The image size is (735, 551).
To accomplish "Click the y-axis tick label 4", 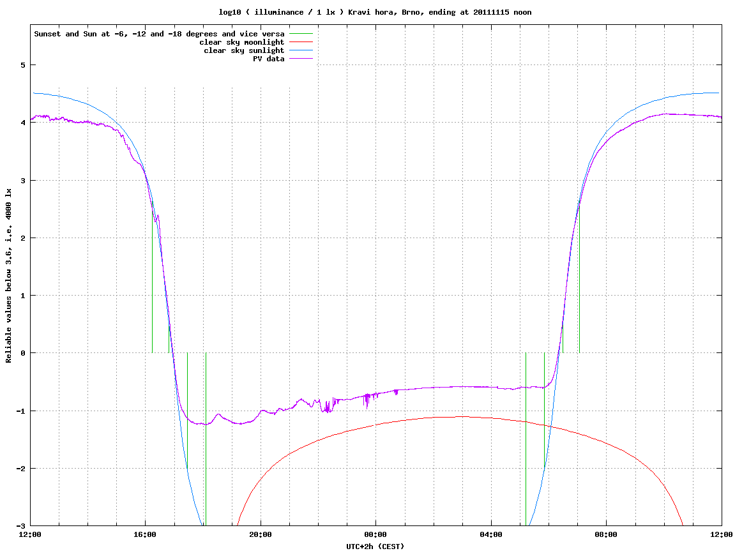I will click(22, 123).
